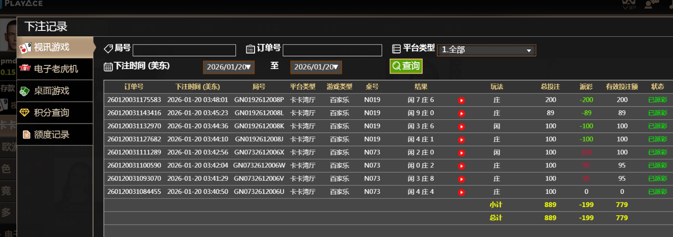Click the tag icon beside 局号
673x237 pixels.
pos(108,49)
